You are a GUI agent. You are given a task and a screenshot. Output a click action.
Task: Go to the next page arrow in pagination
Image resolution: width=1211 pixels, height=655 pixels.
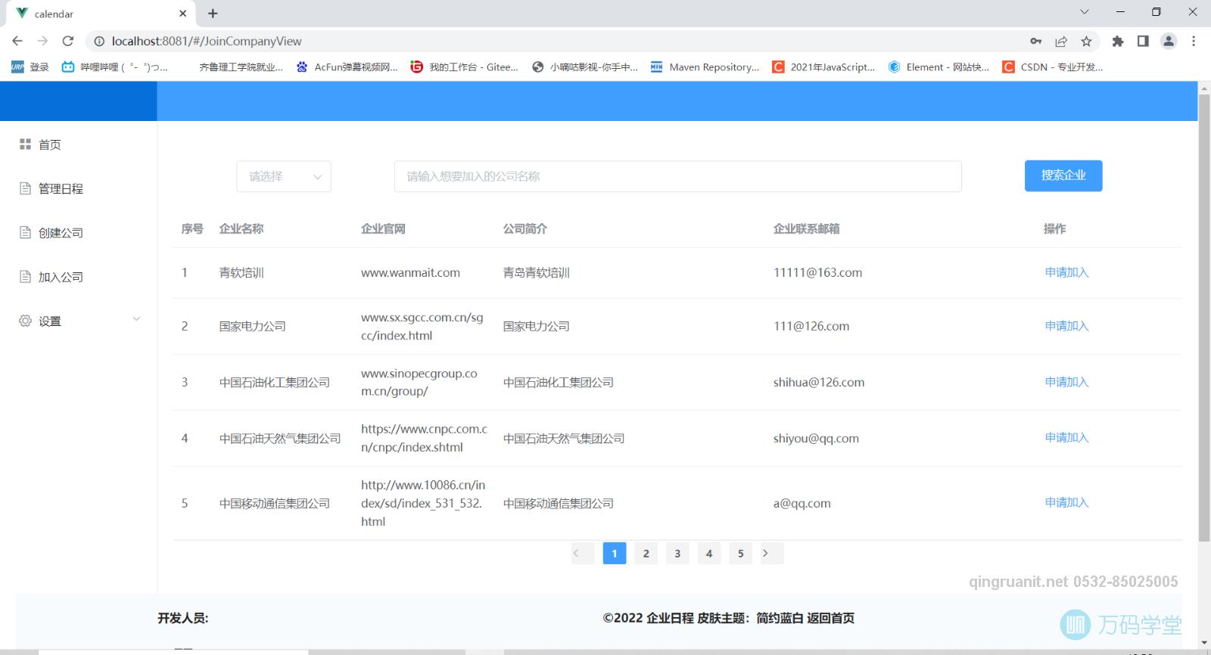click(x=772, y=554)
